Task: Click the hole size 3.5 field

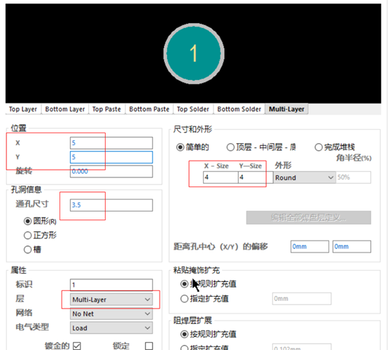Action: coord(111,205)
